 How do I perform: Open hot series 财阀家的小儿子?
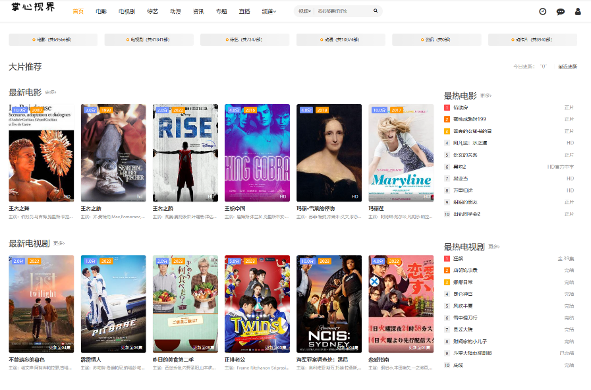tap(470, 342)
